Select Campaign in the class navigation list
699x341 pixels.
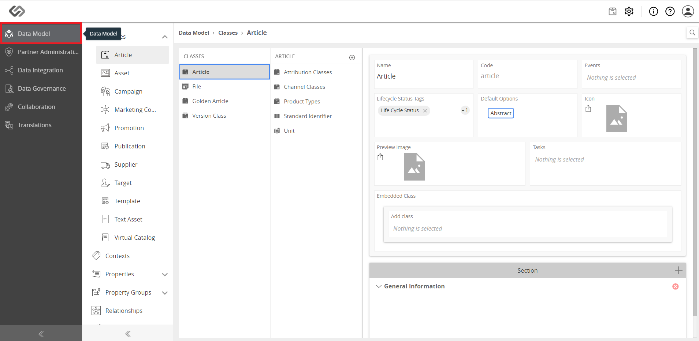coord(133,91)
